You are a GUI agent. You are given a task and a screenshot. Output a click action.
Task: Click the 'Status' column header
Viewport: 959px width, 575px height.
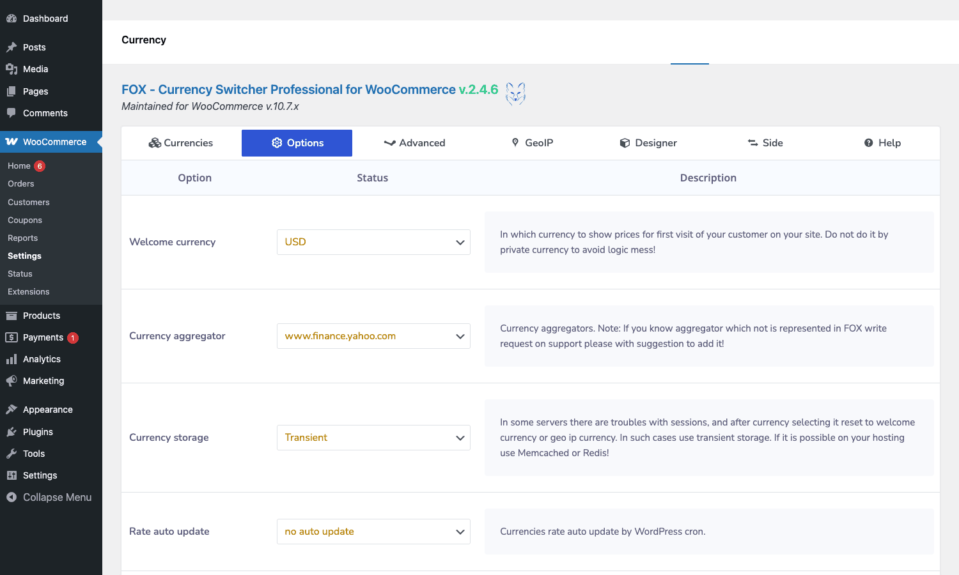click(373, 178)
